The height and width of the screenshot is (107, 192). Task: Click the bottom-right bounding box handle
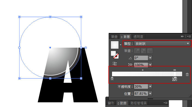(x=81, y=78)
